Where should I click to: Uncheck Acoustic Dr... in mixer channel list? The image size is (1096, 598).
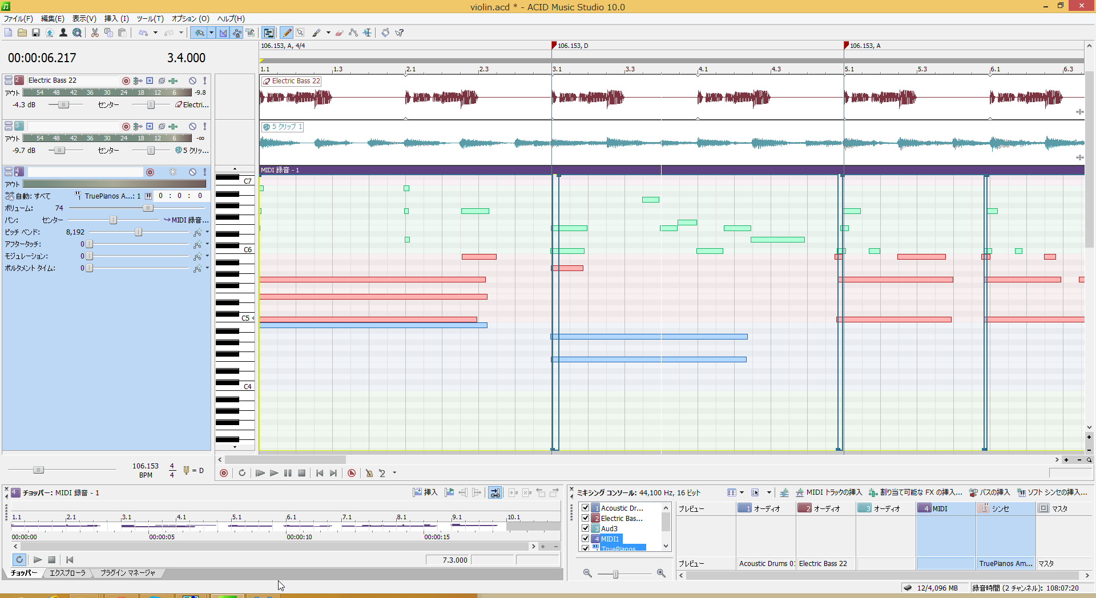click(585, 508)
